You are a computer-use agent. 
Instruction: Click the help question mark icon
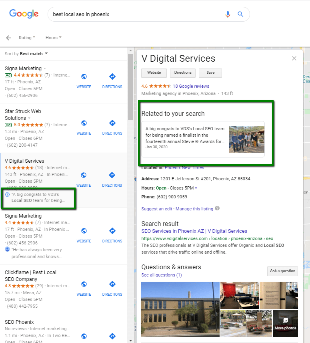pyautogui.click(x=217, y=208)
